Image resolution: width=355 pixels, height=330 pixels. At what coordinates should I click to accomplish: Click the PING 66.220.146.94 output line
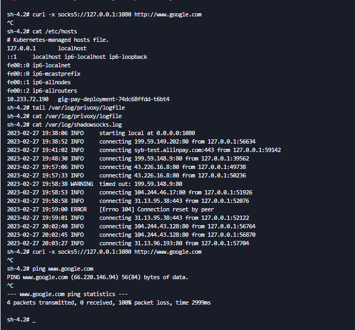[98, 278]
